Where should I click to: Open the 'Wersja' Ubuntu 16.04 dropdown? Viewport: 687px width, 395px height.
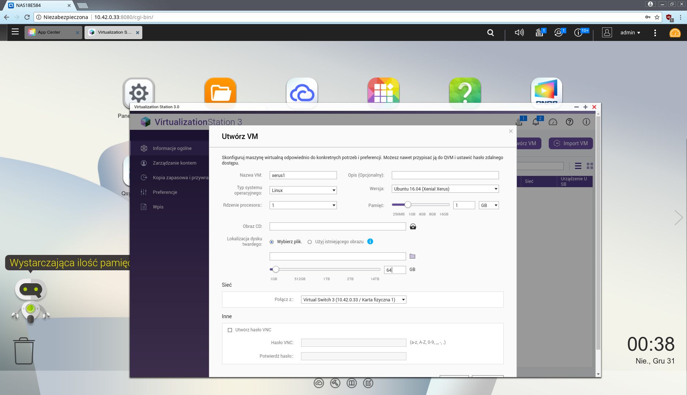[x=445, y=189]
